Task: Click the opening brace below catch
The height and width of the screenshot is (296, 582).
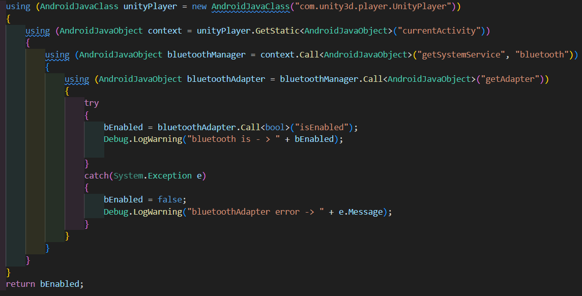Action: coord(86,188)
